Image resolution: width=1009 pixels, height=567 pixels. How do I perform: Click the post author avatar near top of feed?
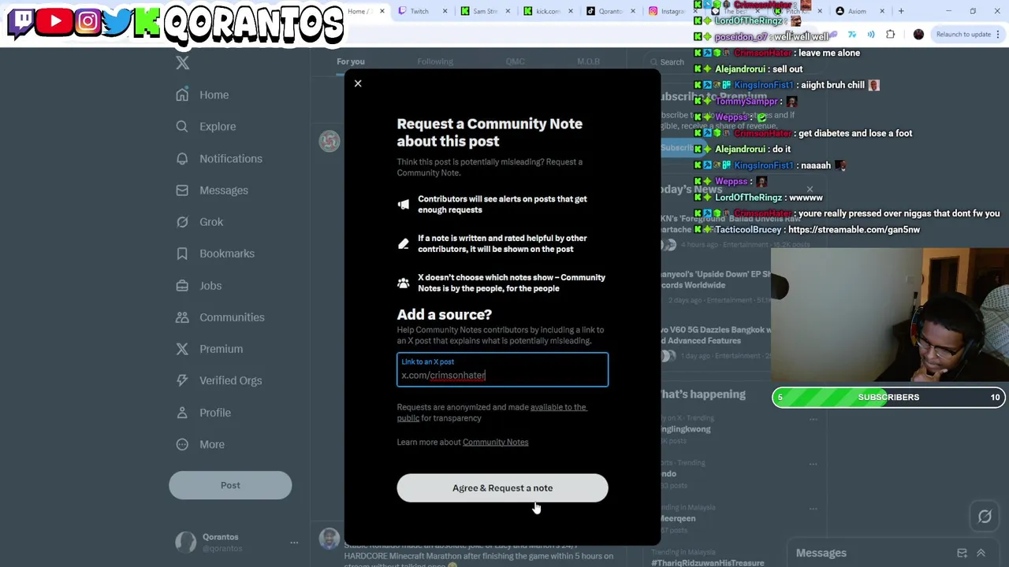[x=330, y=141]
